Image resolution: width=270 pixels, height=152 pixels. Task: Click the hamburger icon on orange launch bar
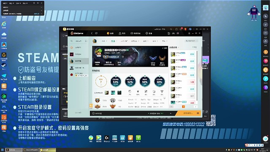coord(198,113)
